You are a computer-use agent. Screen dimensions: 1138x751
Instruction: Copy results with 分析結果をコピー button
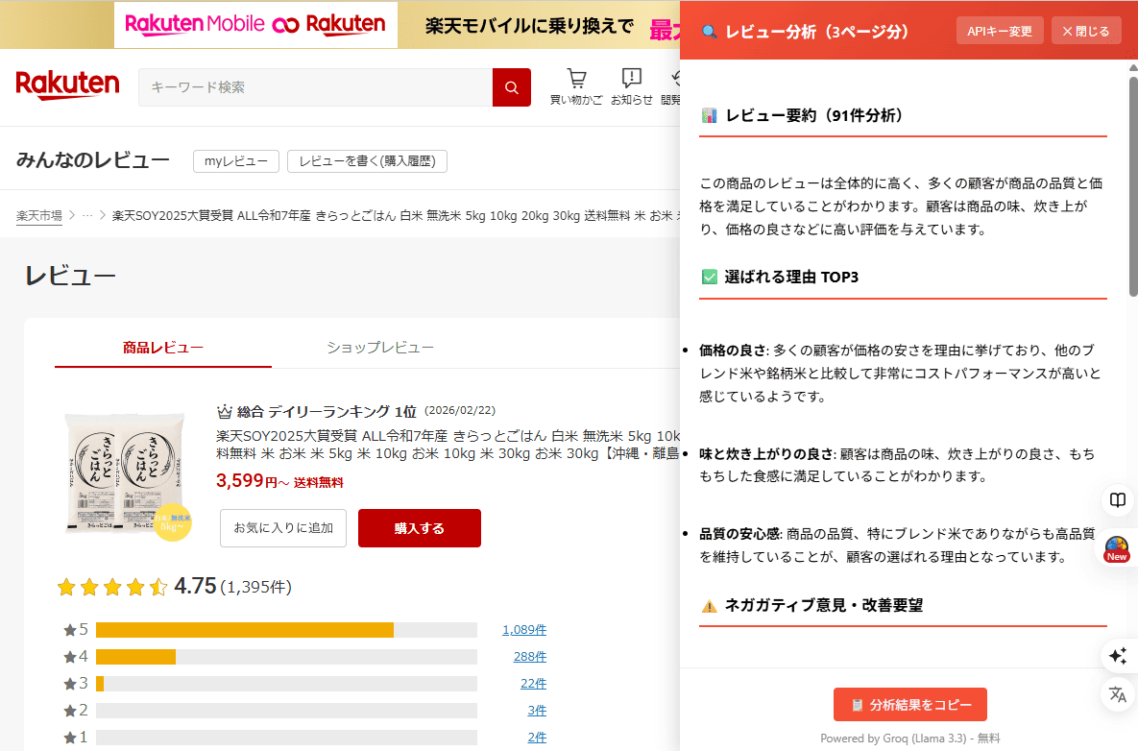pyautogui.click(x=909, y=705)
